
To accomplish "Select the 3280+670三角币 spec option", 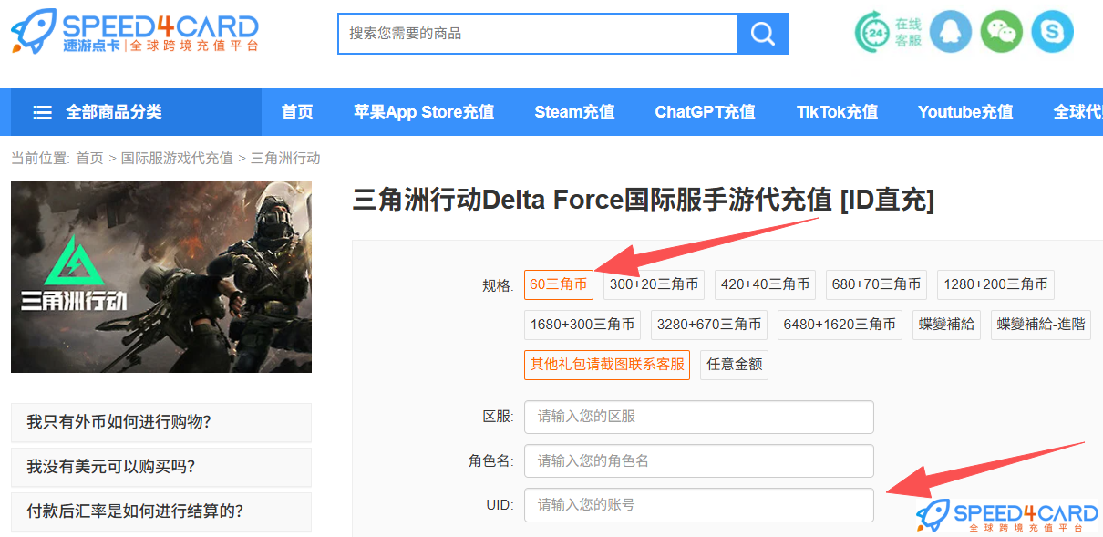I will [709, 325].
